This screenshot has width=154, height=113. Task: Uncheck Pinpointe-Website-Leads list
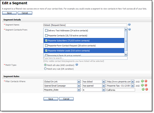point(46,50)
